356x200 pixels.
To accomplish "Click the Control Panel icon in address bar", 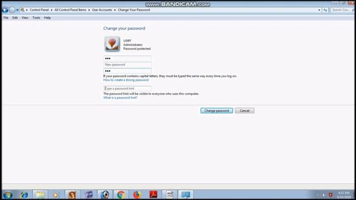I will pyautogui.click(x=22, y=10).
